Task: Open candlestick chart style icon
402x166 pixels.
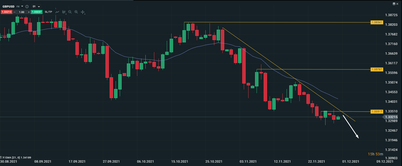Action: tap(63, 12)
